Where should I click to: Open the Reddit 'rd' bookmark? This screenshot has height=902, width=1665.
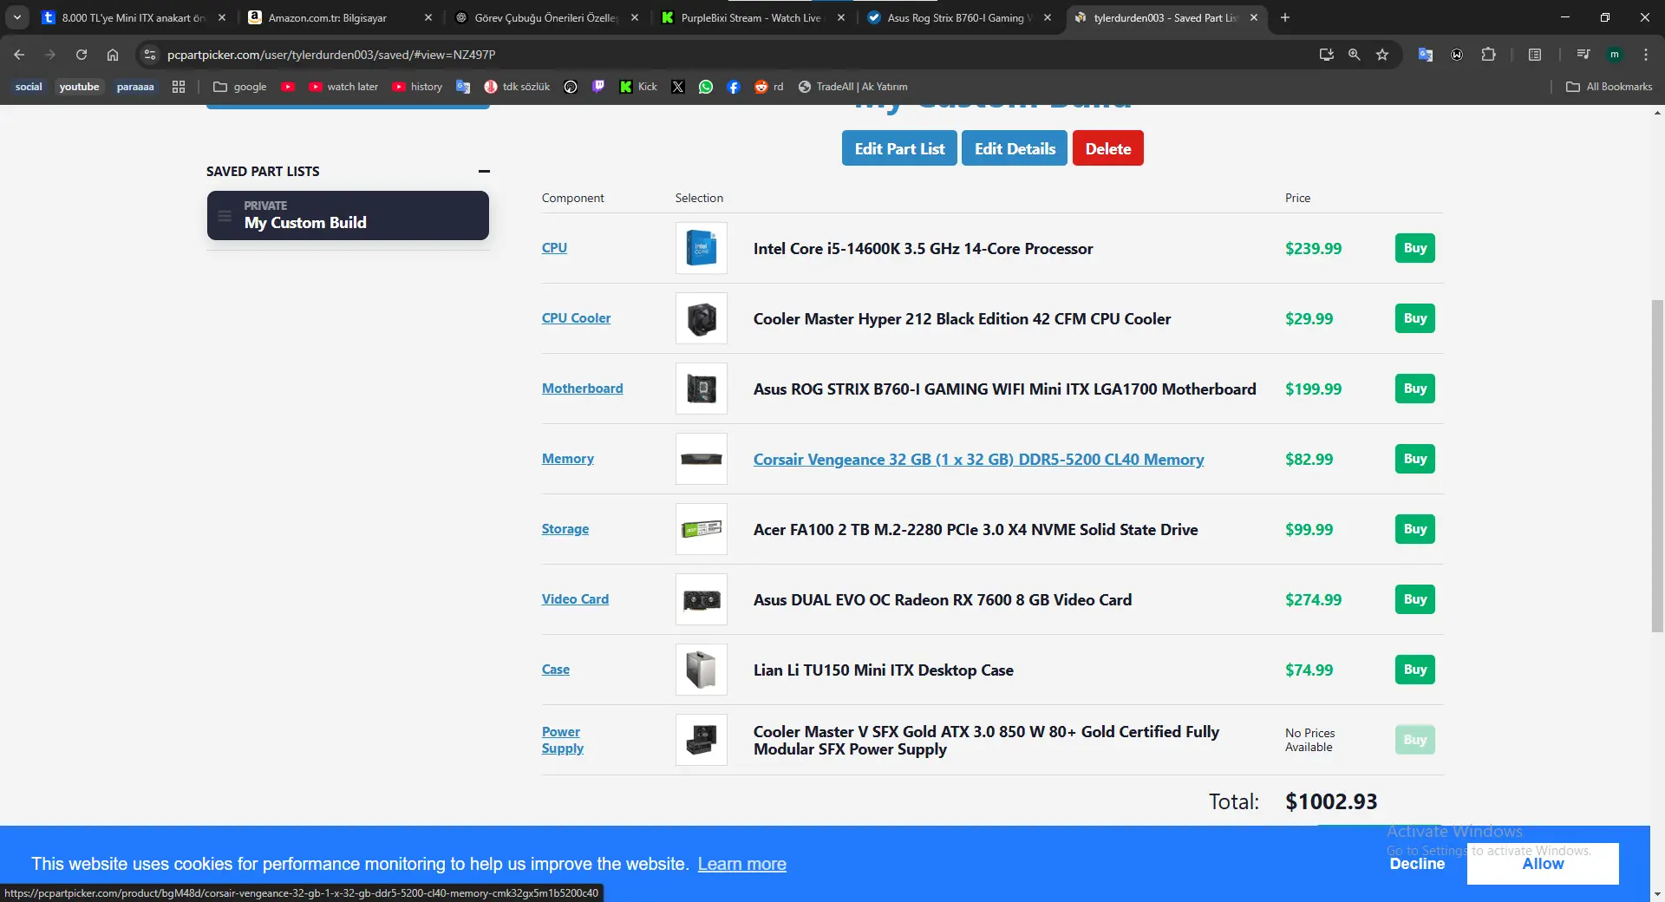tap(769, 87)
